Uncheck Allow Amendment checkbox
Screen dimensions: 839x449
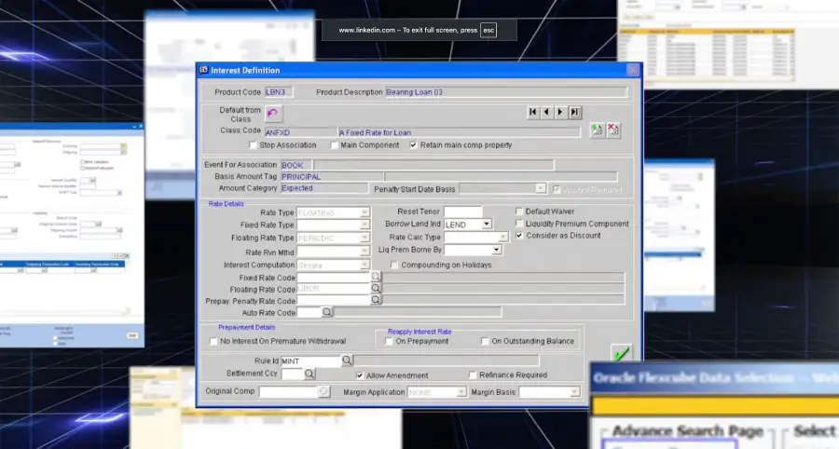point(360,375)
